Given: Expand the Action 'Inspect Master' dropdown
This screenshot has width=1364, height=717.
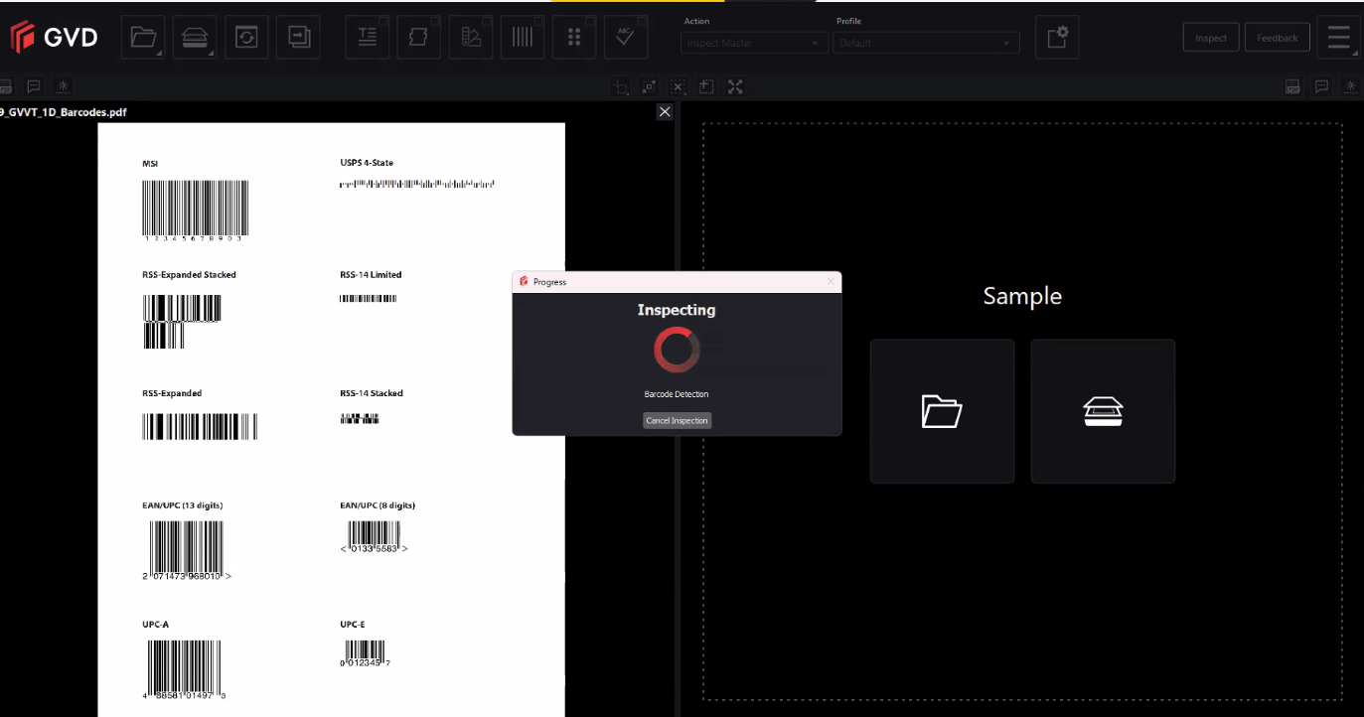Looking at the screenshot, I should pyautogui.click(x=755, y=44).
